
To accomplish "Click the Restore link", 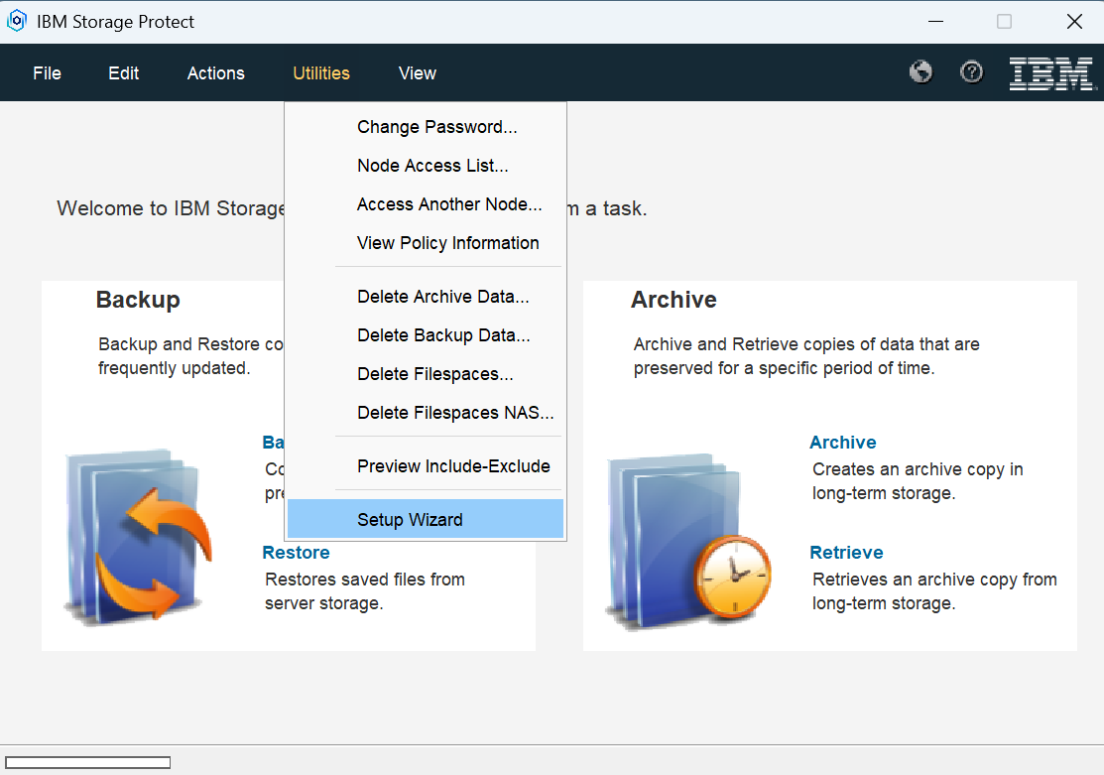I will (296, 553).
